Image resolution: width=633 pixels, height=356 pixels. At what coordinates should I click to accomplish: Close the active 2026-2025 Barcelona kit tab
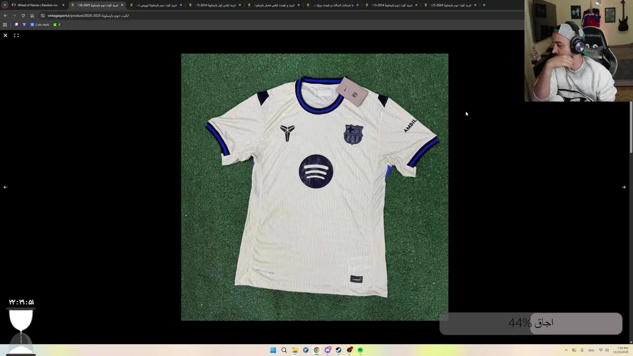coord(122,5)
